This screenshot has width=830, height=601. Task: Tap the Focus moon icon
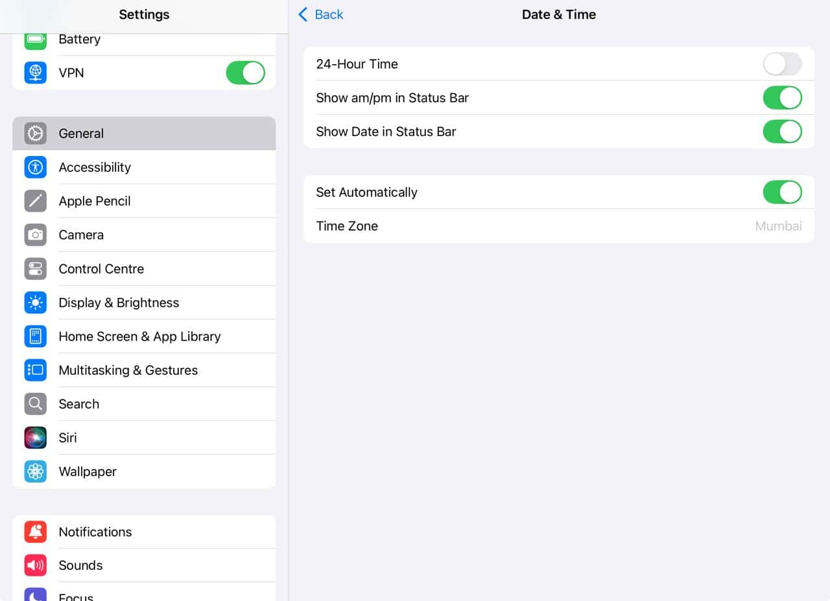click(x=36, y=595)
